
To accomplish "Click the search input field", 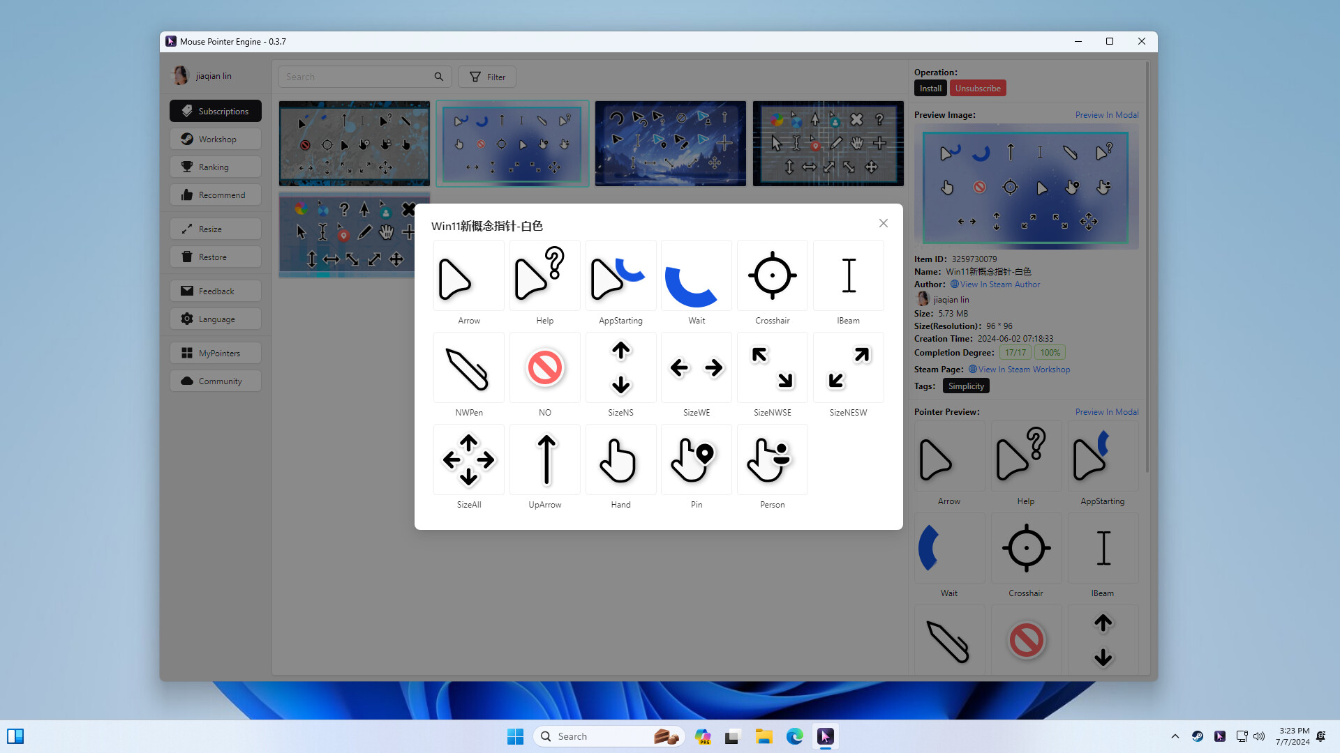I will (356, 77).
